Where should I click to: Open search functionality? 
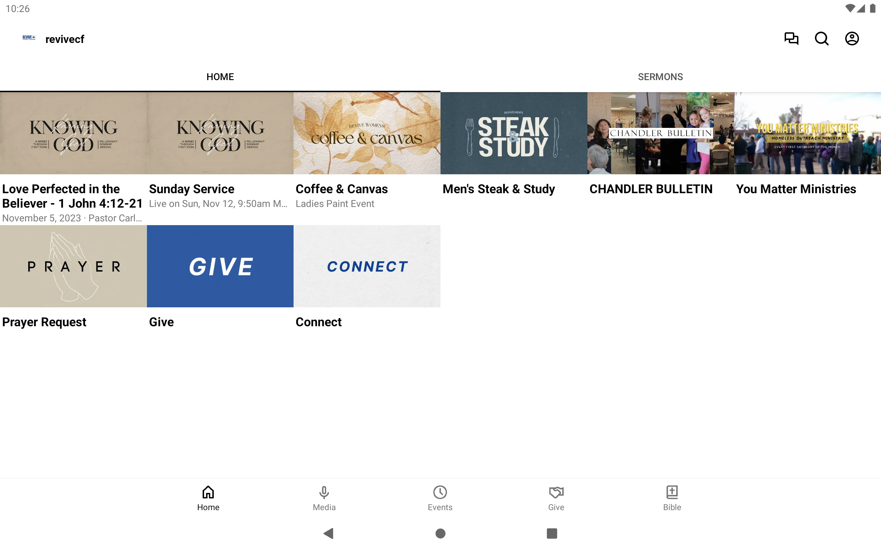pos(821,38)
